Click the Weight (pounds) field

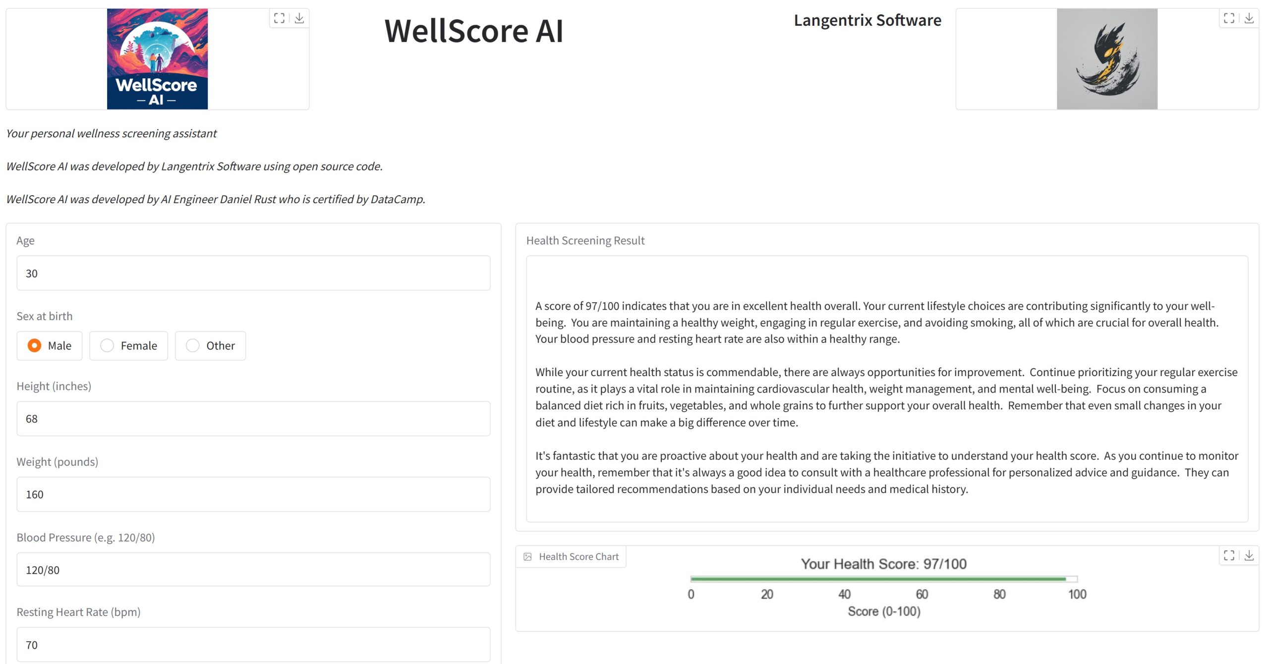253,494
